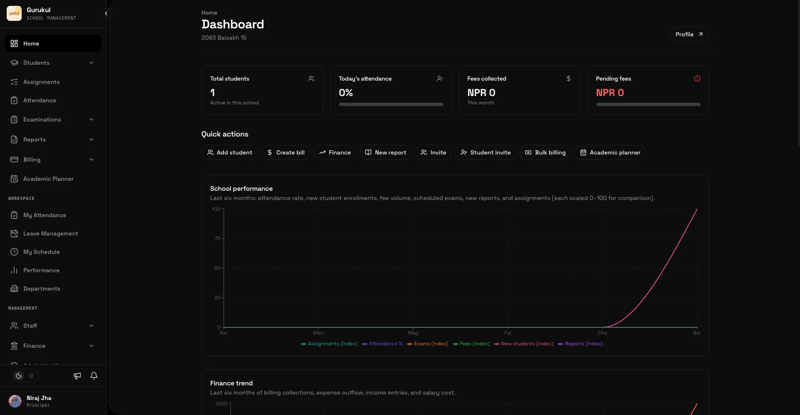Screen dimensions: 800x415
Task: Expand the Students submenu chevron
Action: 91,63
